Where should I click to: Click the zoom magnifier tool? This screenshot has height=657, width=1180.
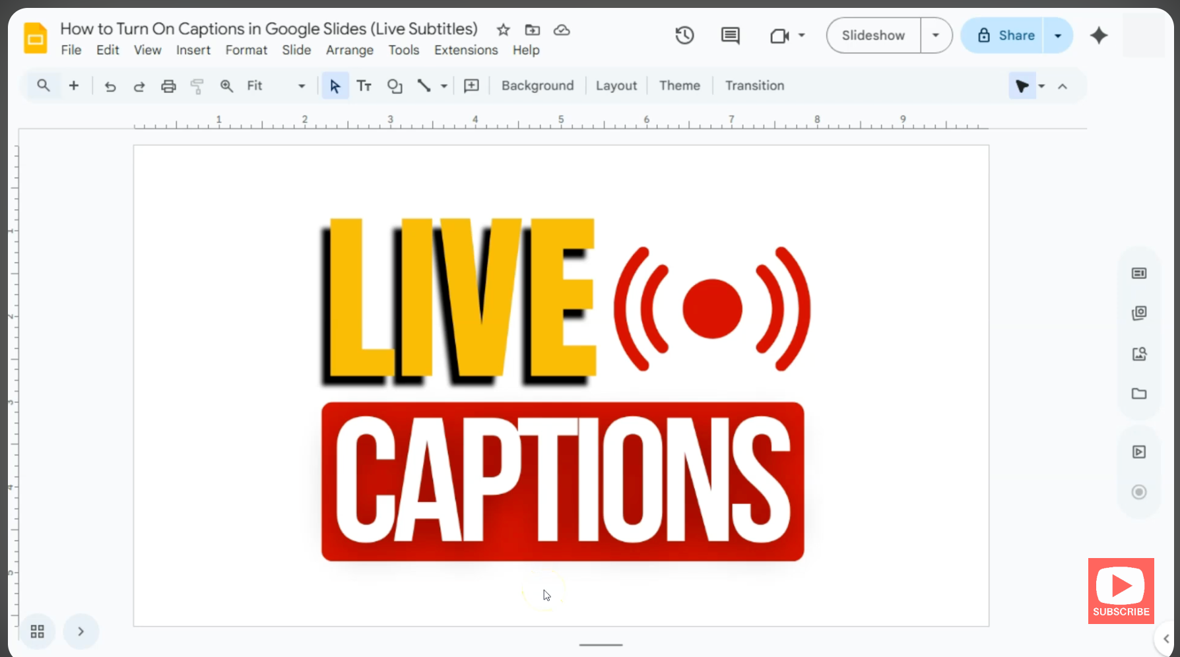pyautogui.click(x=226, y=86)
